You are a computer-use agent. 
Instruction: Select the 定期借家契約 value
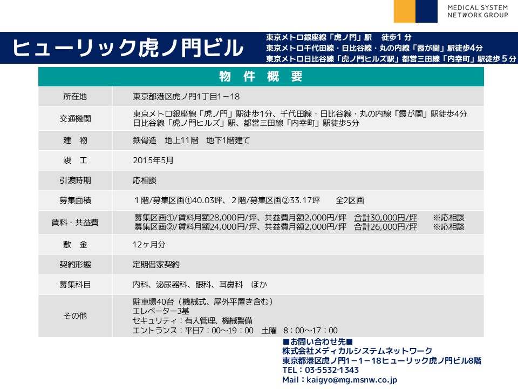[x=156, y=265]
